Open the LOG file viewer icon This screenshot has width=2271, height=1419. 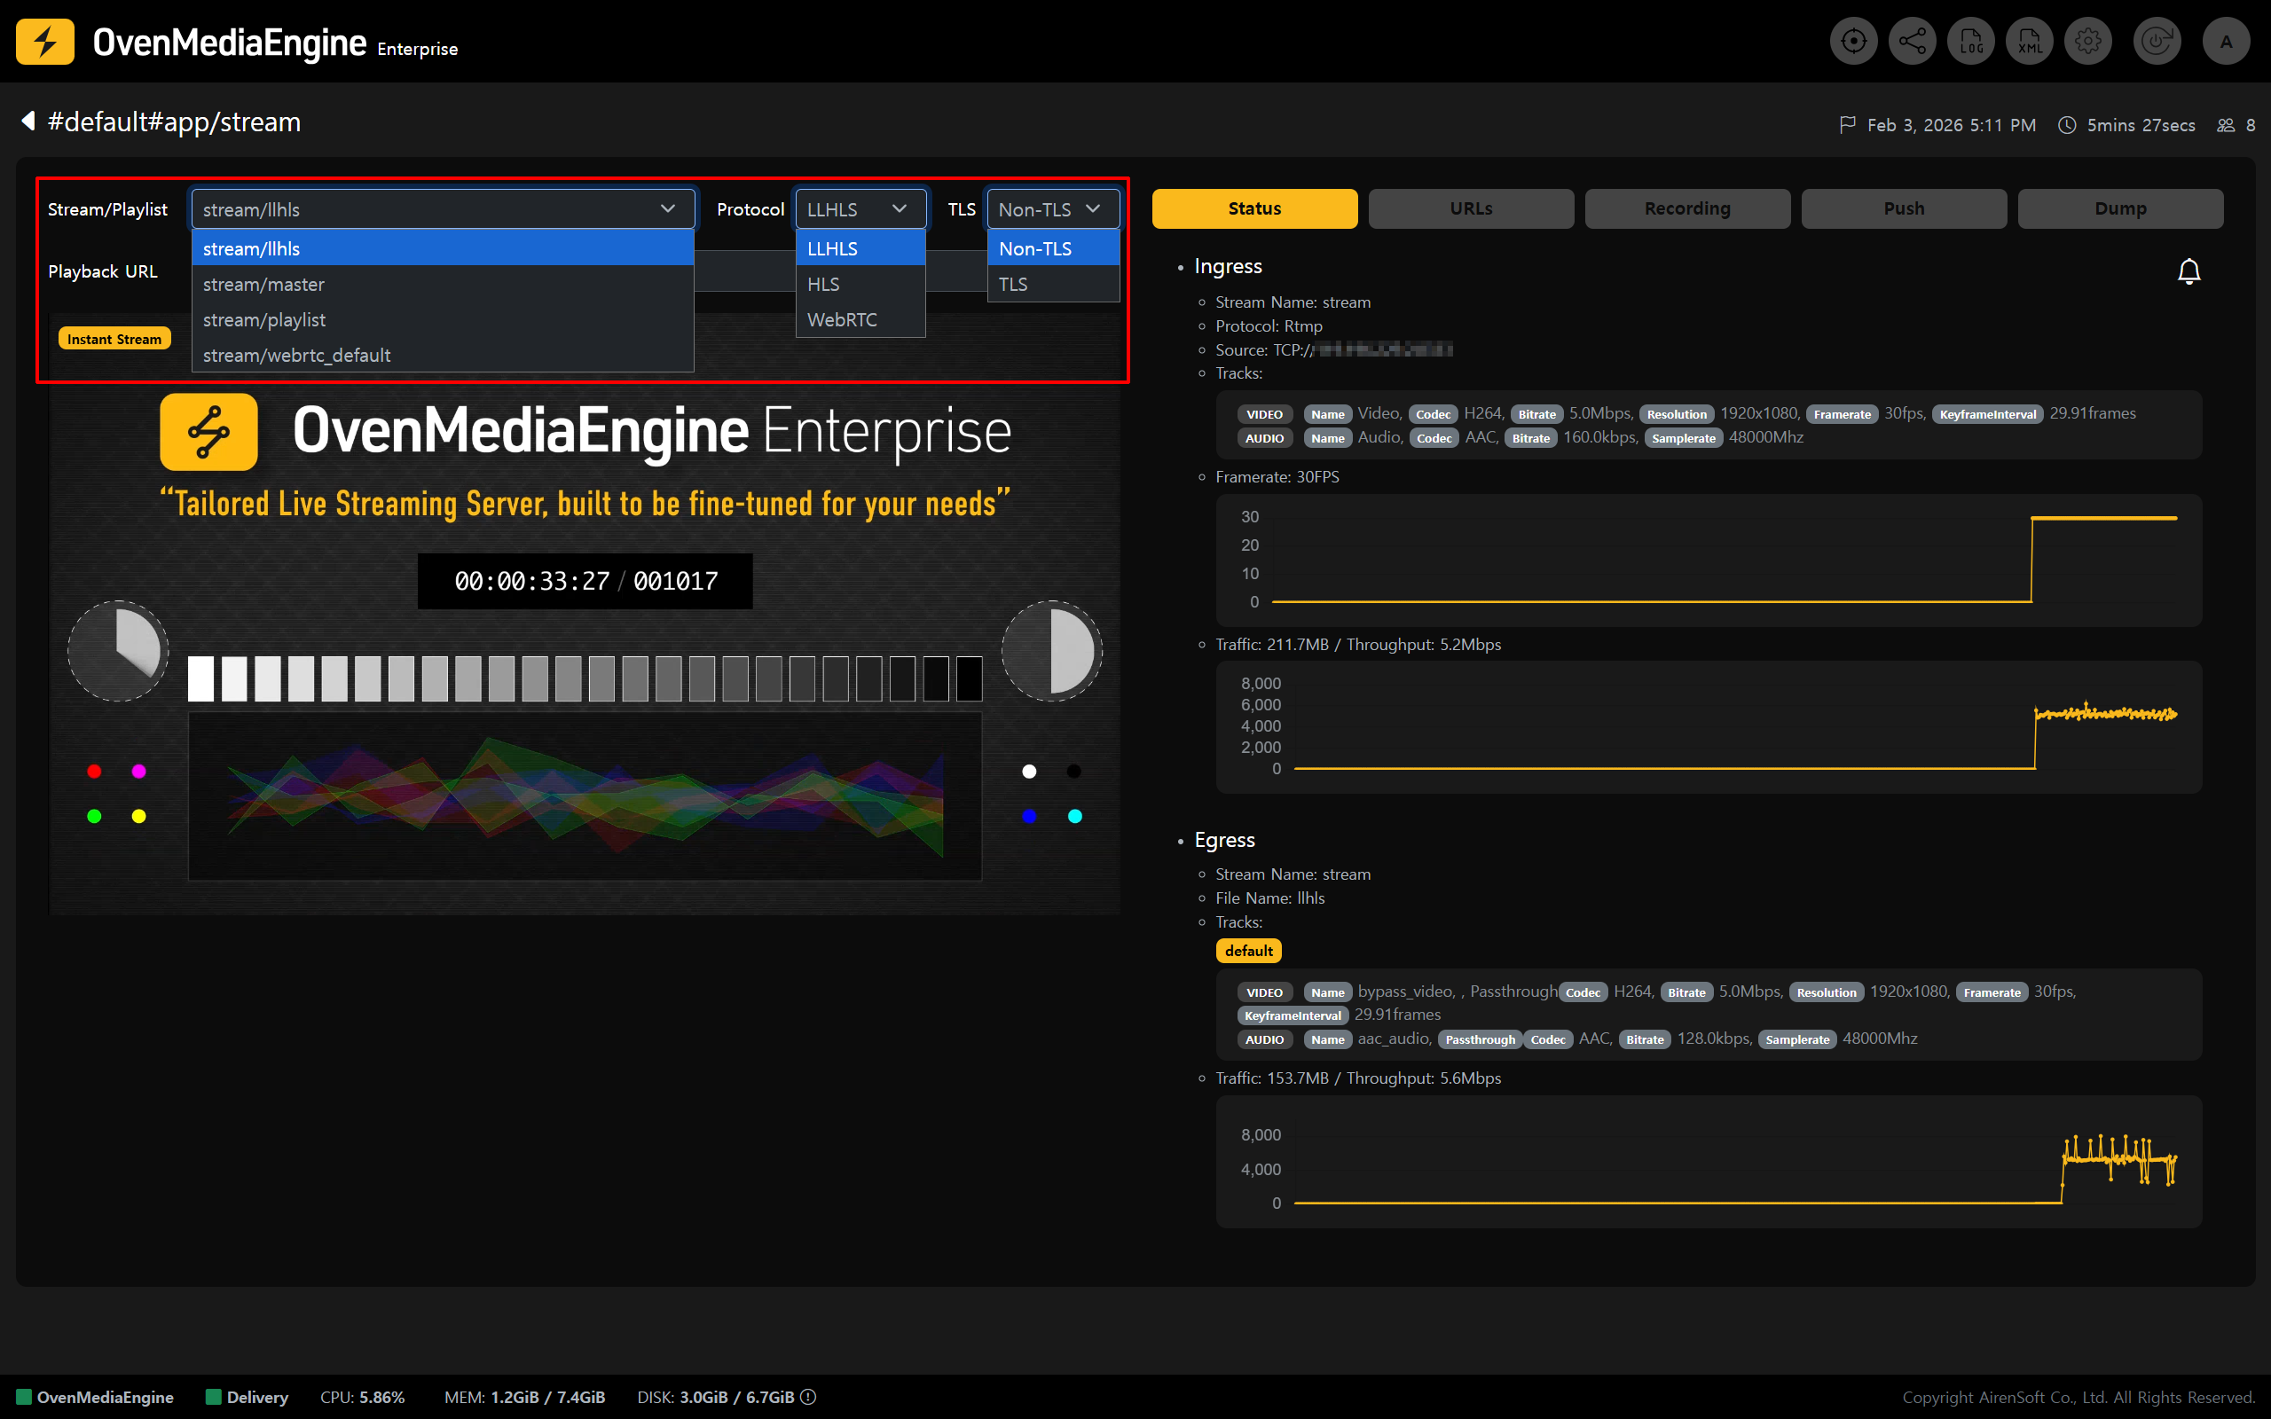click(1970, 42)
